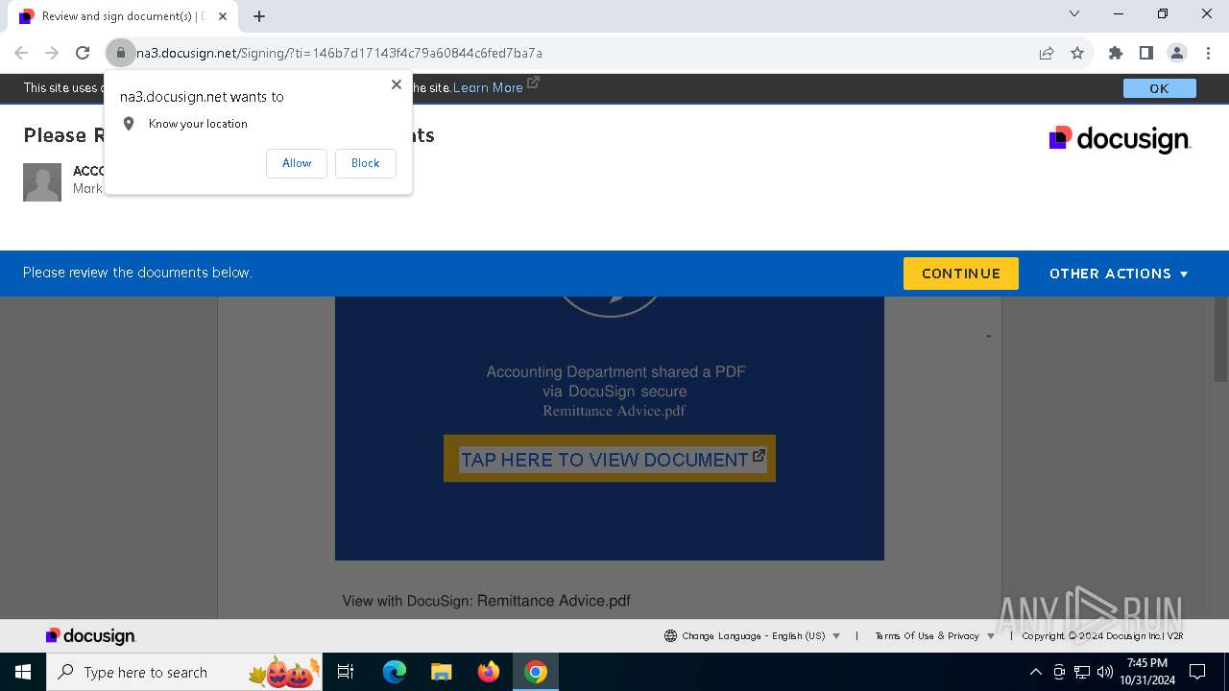Expand Terms Of Use & Privacy menu
Viewport: 1229px width, 691px height.
[934, 635]
